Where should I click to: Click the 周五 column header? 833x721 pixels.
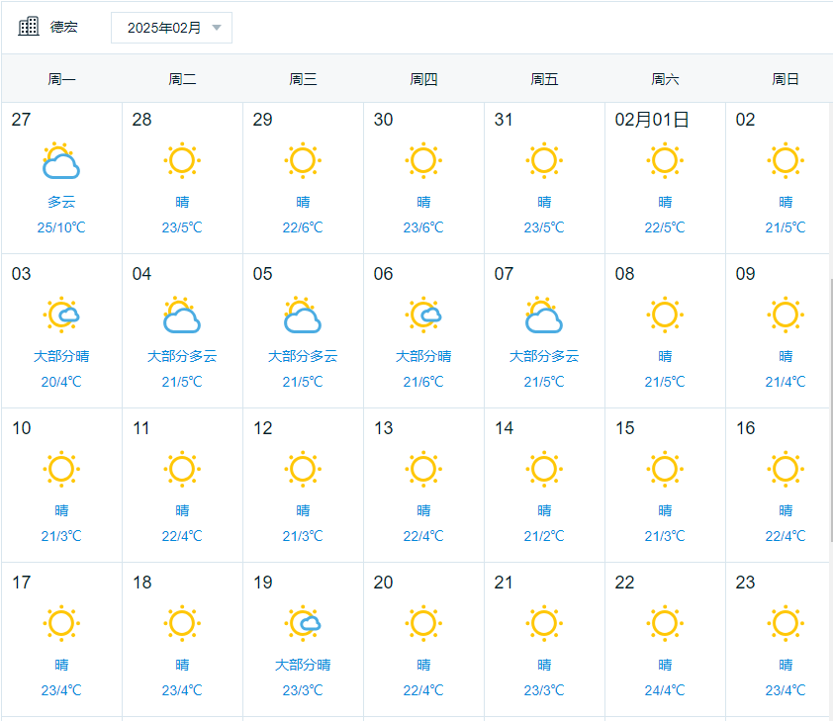(544, 79)
